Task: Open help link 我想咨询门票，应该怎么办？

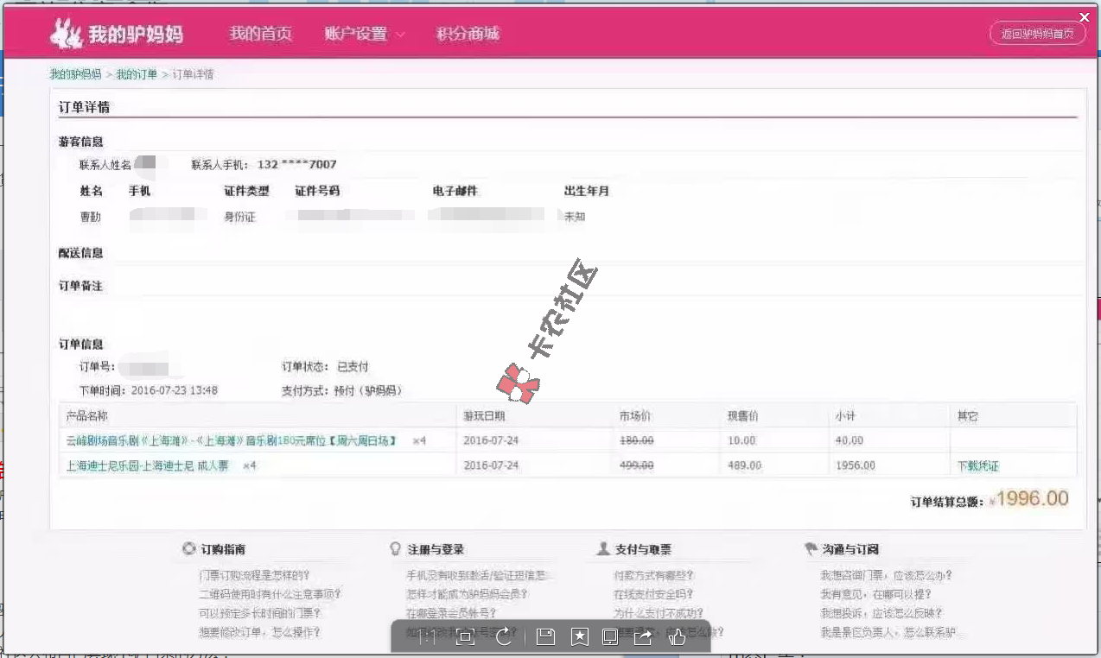Action: 887,575
